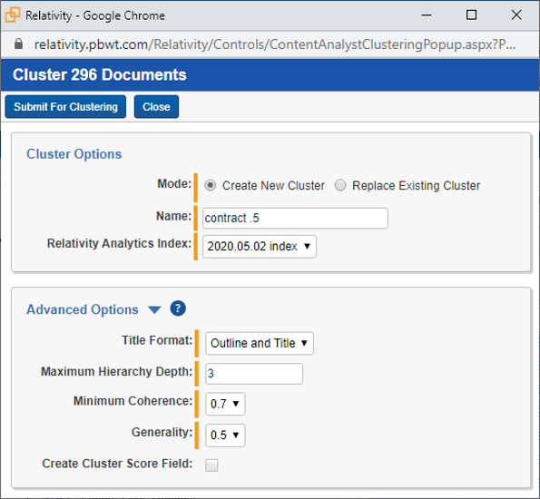The width and height of the screenshot is (540, 499).
Task: Collapse Advanced Options using the blue triangle
Action: click(x=154, y=310)
